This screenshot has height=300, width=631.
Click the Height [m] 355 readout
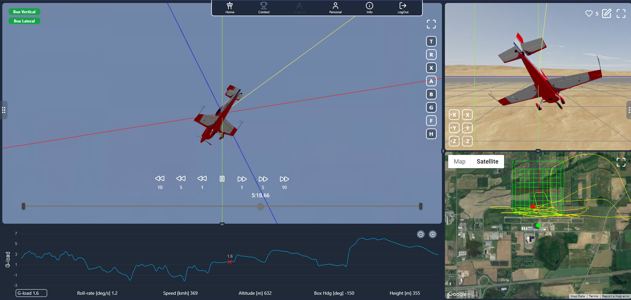pos(405,293)
